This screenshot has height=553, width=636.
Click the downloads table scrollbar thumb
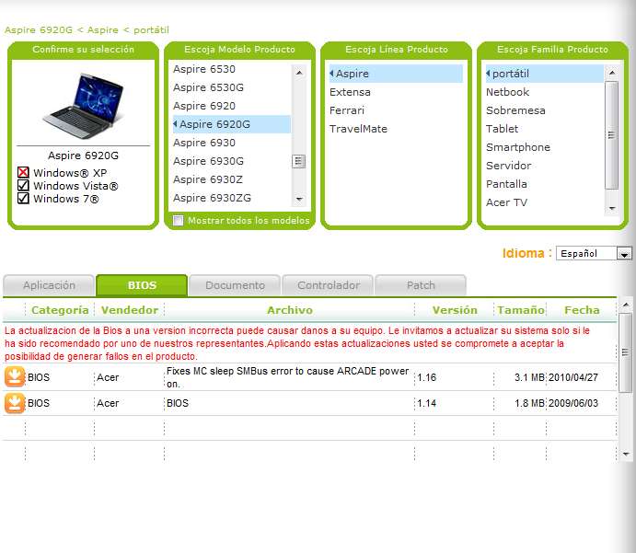coord(626,352)
